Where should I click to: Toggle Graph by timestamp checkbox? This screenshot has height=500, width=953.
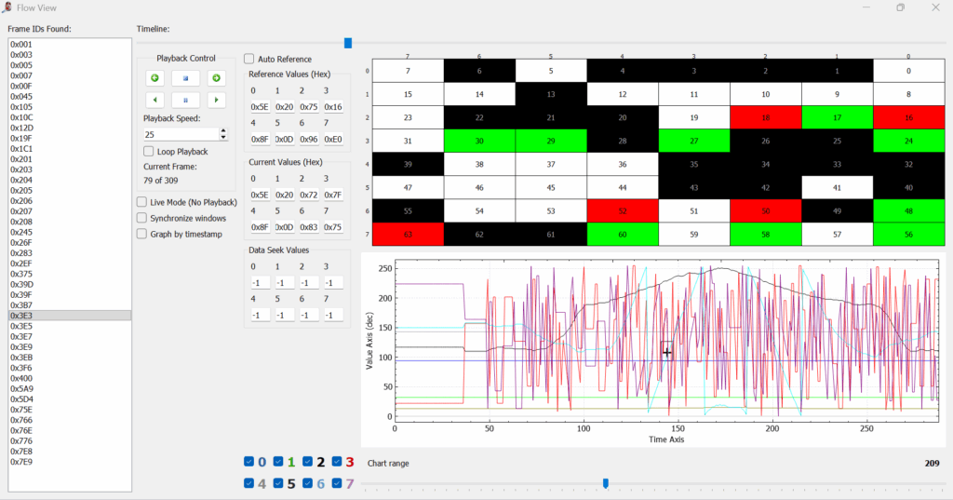coord(142,234)
